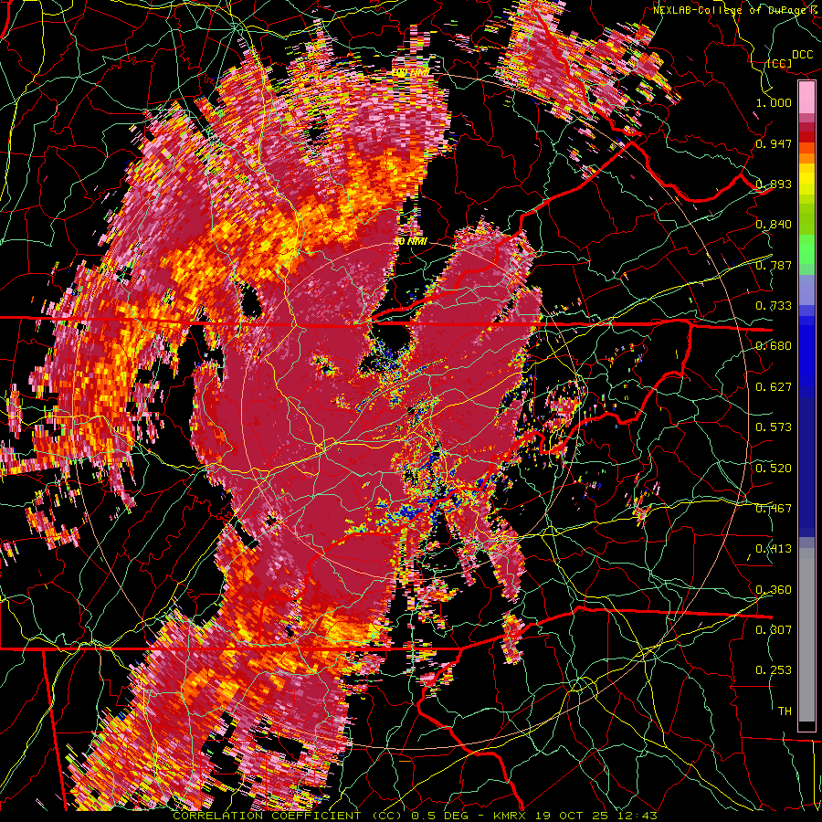Pick the light pink segment topping the color bar
Screen dimensions: 822x822
point(806,98)
